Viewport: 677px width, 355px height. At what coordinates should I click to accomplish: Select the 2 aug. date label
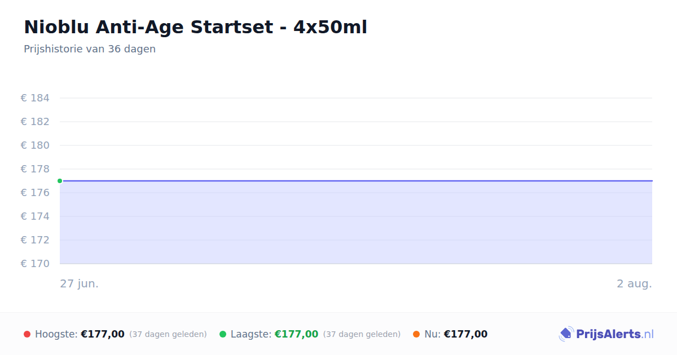pyautogui.click(x=634, y=283)
